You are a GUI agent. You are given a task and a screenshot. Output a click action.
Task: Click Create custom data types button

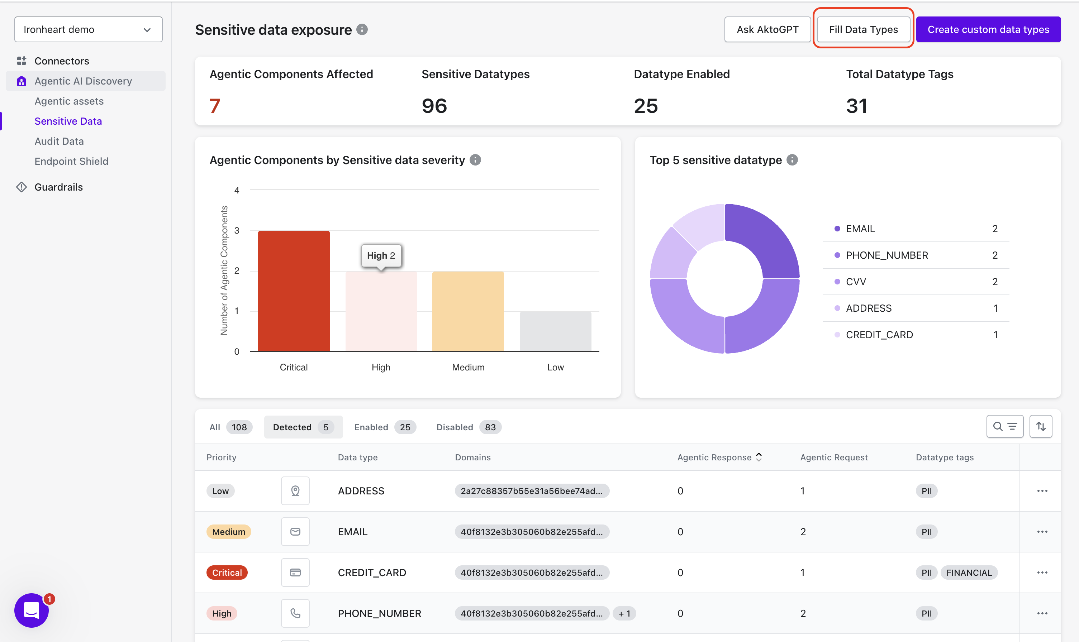(988, 29)
